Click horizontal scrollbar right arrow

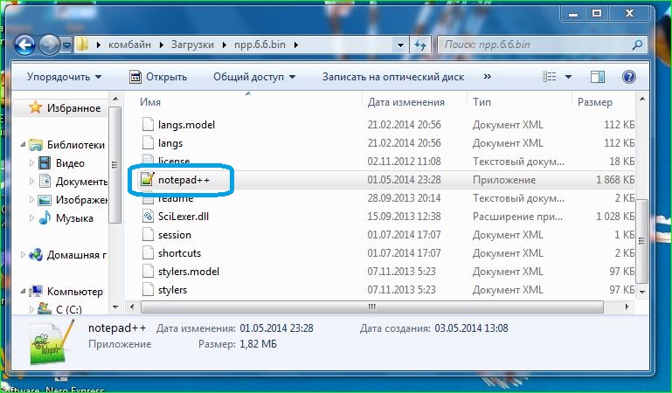point(627,307)
